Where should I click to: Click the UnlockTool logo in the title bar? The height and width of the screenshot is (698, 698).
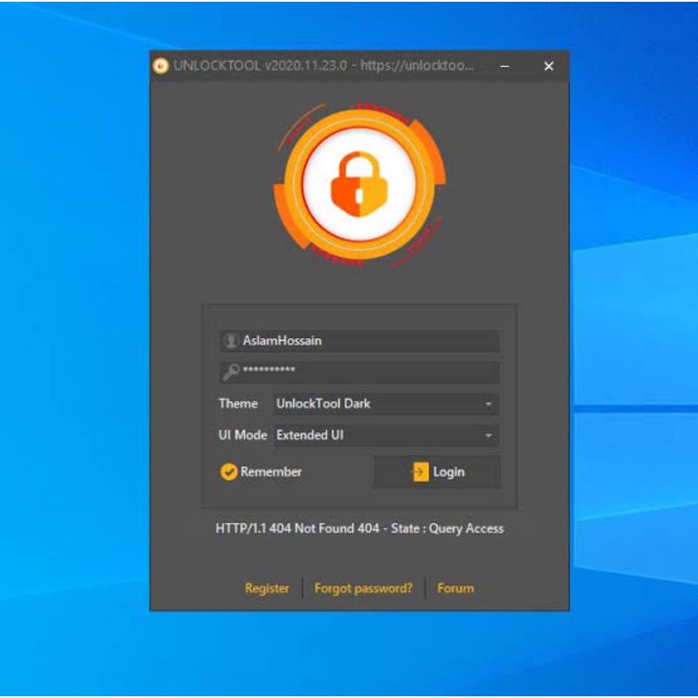click(x=162, y=65)
